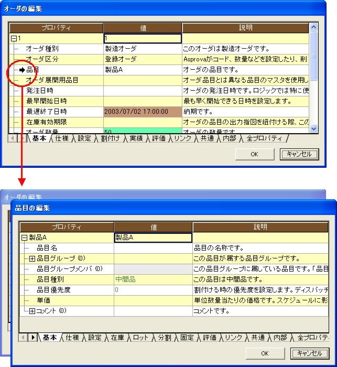This screenshot has width=337, height=367.
Task: Switch to 仕様 tab in order editor
Action: point(62,138)
